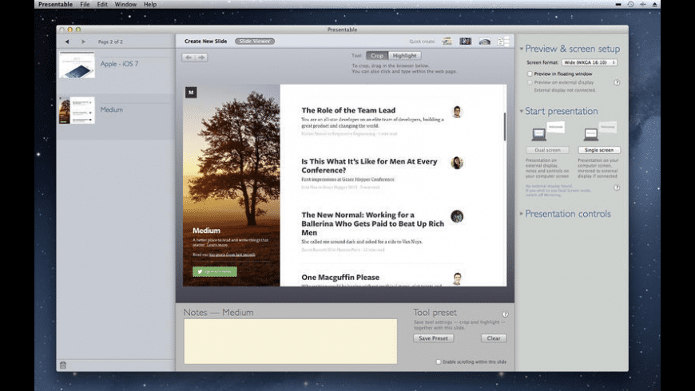Open the File menu
The image size is (695, 391).
point(85,5)
